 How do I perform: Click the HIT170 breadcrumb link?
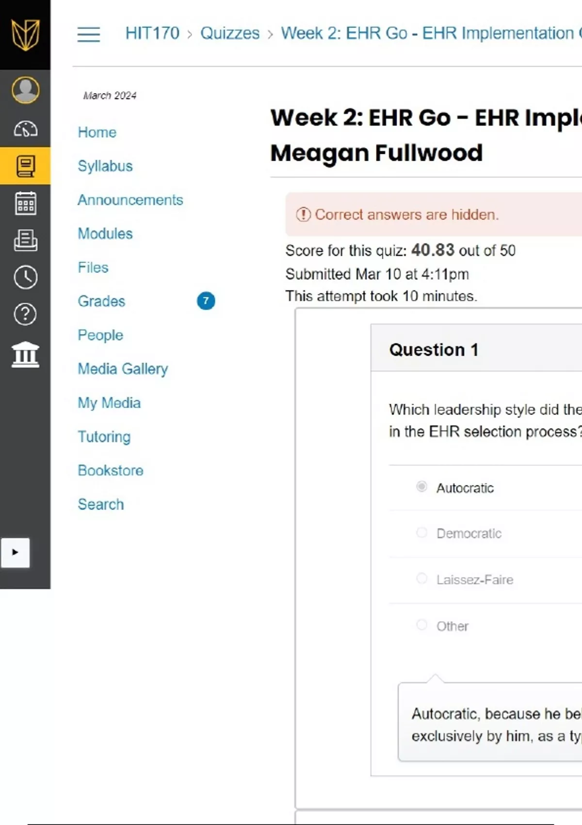[152, 33]
